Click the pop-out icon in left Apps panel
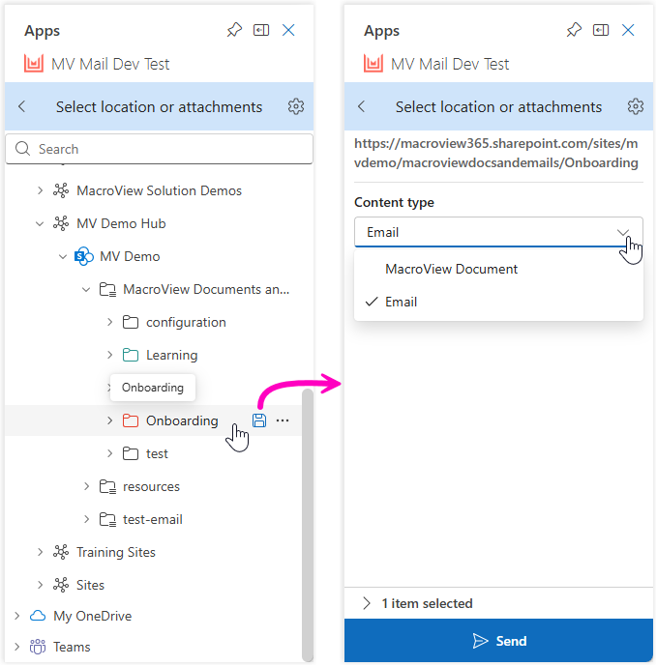Viewport: 657px width, 666px height. [x=261, y=30]
